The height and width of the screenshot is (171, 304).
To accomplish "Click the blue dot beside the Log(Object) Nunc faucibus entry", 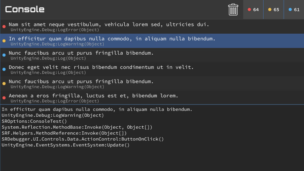I will coord(4,55).
